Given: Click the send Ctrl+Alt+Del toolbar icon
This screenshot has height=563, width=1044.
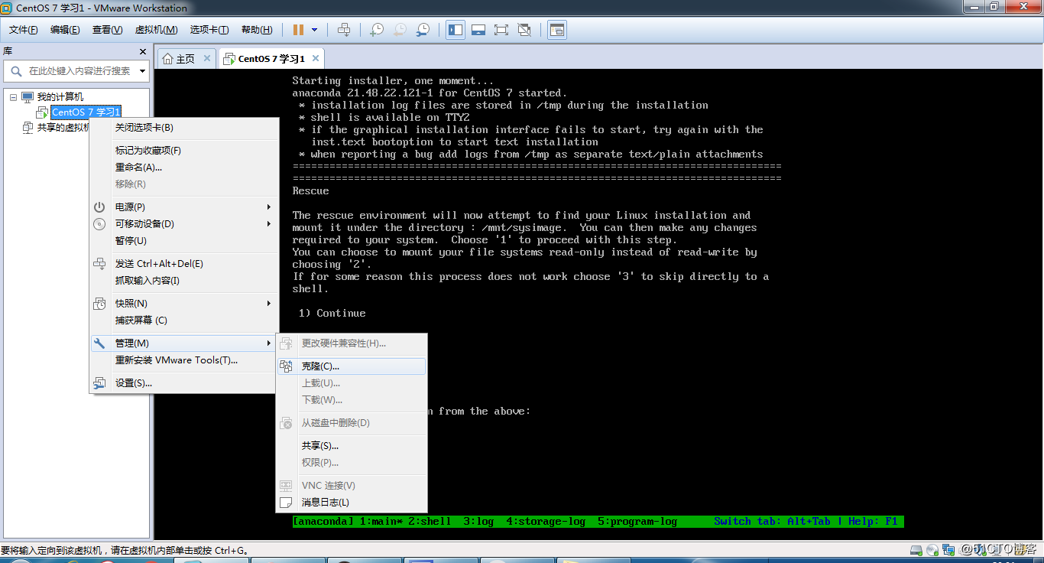Looking at the screenshot, I should tap(344, 30).
